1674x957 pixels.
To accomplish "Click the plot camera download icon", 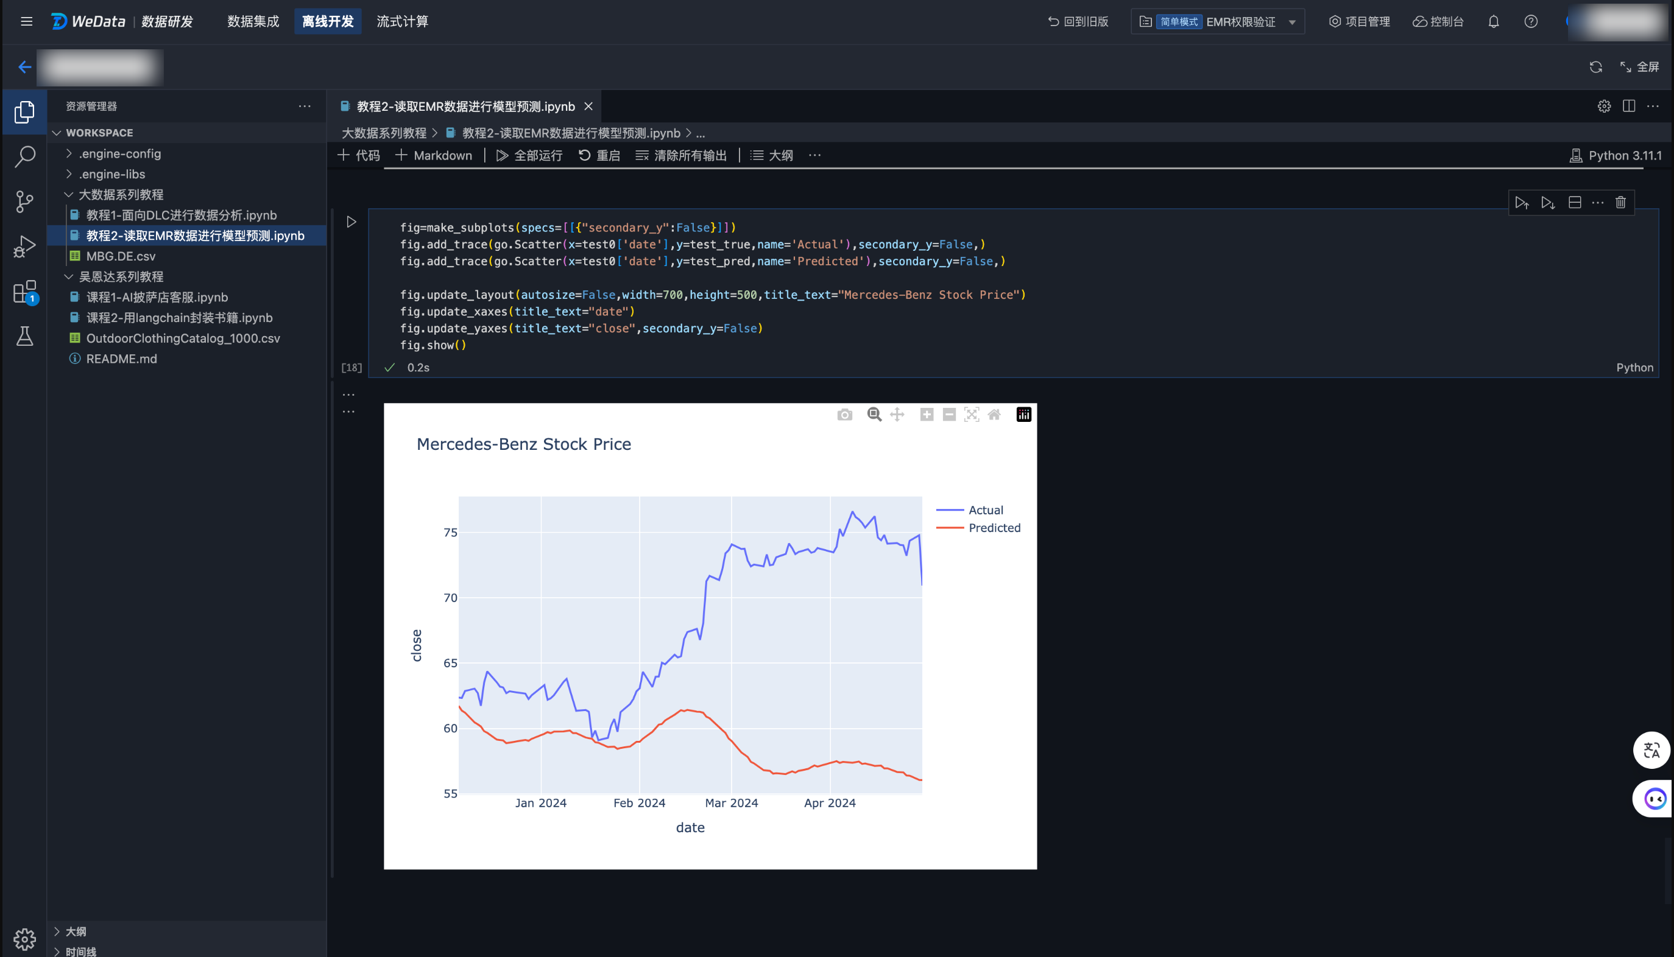I will point(844,415).
